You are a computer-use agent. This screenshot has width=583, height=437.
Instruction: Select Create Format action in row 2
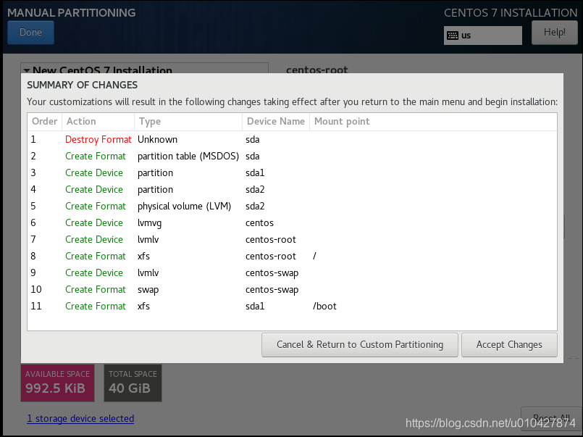click(x=96, y=157)
